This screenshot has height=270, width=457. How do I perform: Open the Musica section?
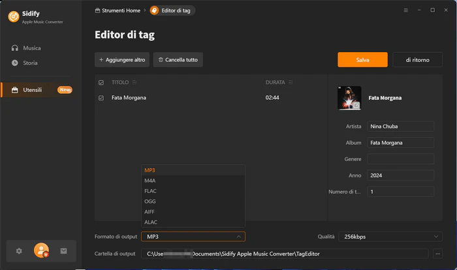[32, 48]
